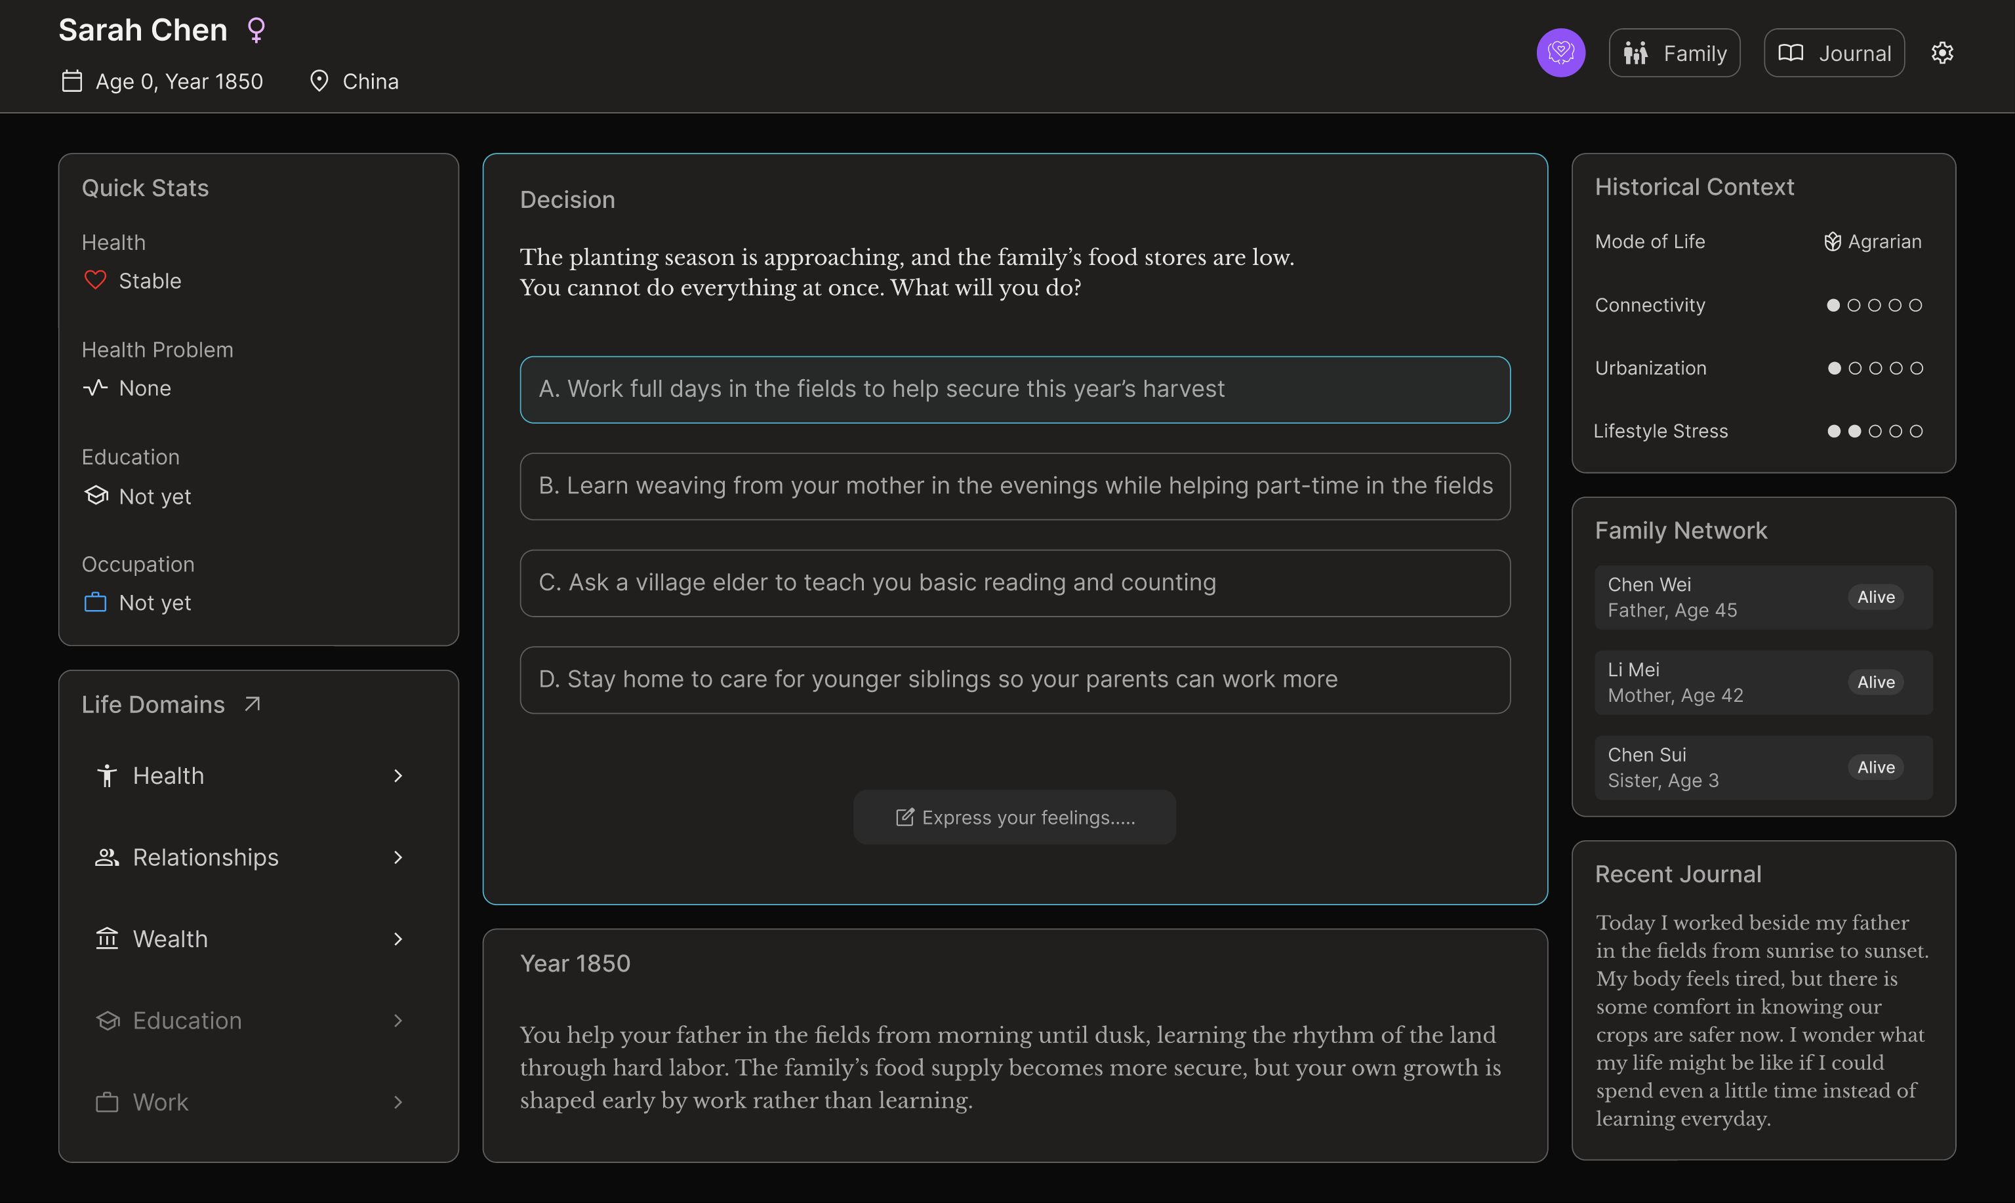Click the Decision heading
This screenshot has width=2015, height=1203.
pos(567,199)
